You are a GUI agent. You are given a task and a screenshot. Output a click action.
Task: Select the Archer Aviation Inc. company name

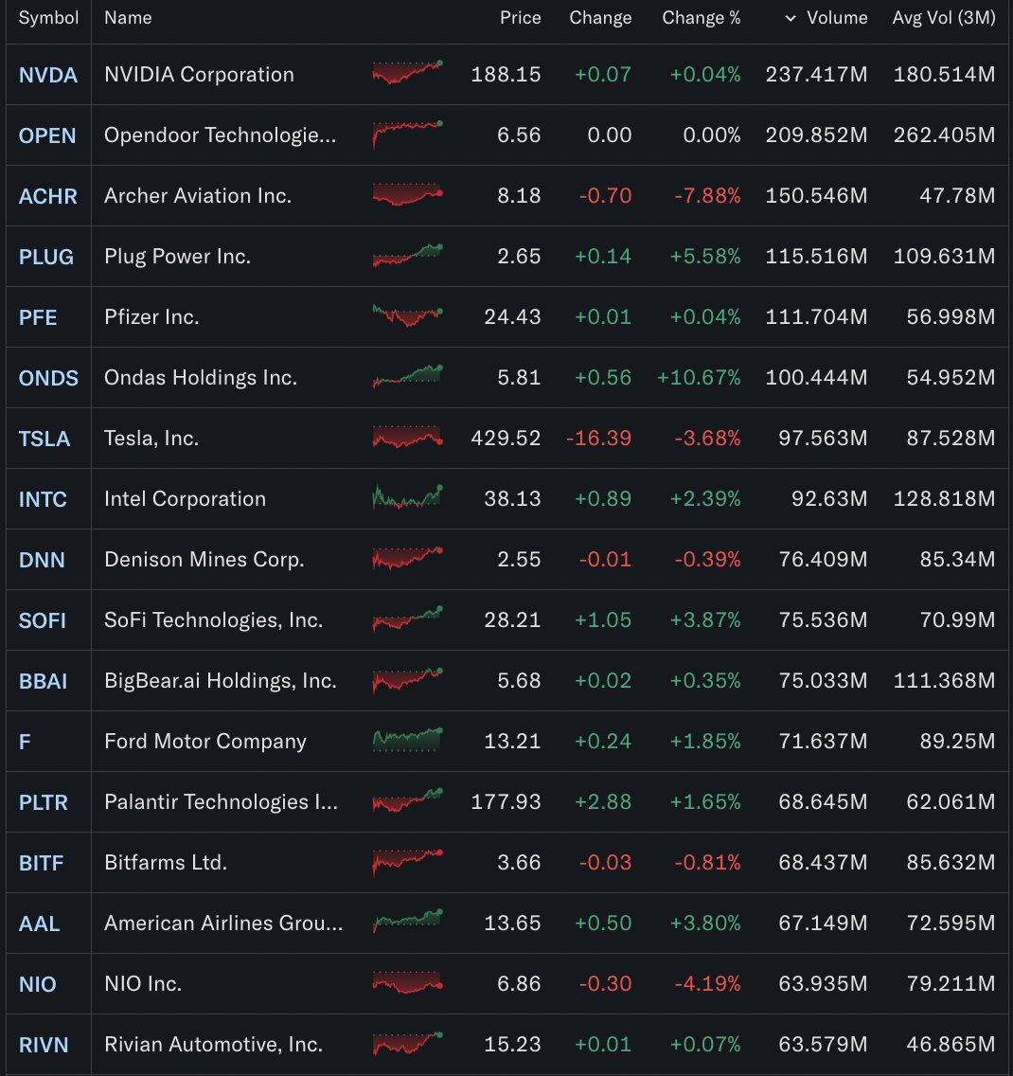(198, 195)
